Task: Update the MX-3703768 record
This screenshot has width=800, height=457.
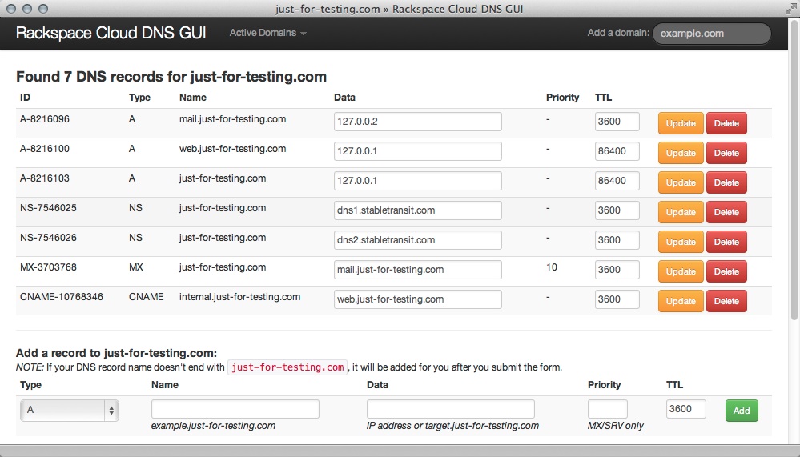Action: click(x=681, y=271)
